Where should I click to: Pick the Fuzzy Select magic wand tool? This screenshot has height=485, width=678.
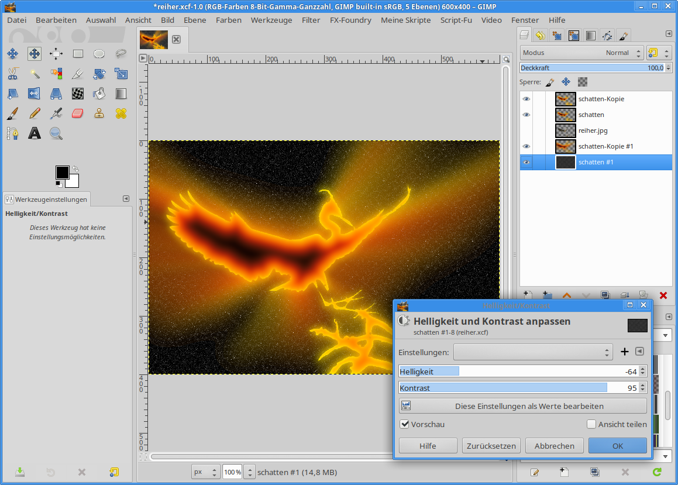(x=35, y=74)
